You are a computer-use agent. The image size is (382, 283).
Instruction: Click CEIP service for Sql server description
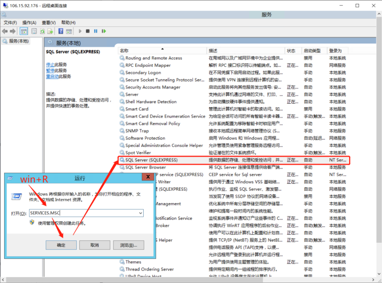coord(235,175)
